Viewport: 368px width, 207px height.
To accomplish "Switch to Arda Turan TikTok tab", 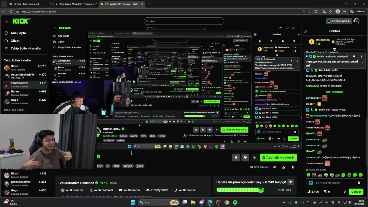I will 76,4.
